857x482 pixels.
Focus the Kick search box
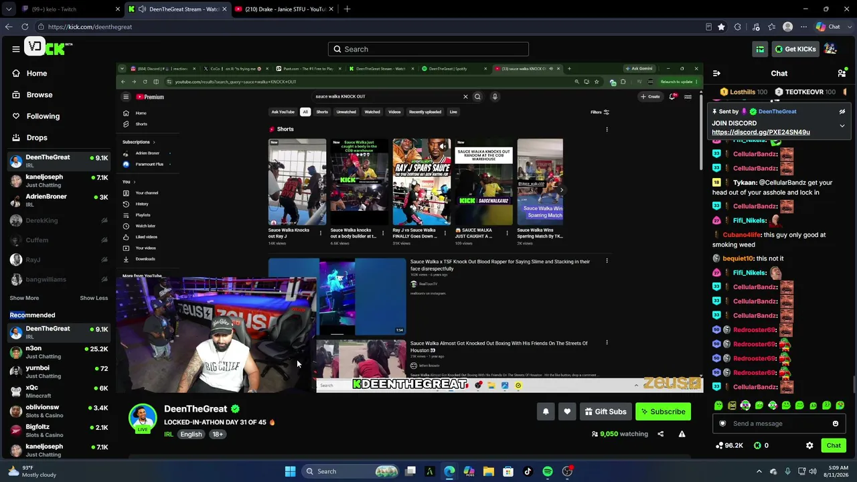(x=428, y=49)
